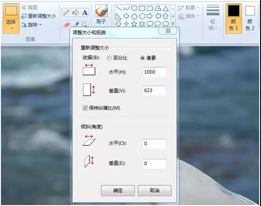Image resolution: width=261 pixels, height=206 pixels.
Task: Toggle the 保持纵横比 checkbox
Action: coord(85,108)
